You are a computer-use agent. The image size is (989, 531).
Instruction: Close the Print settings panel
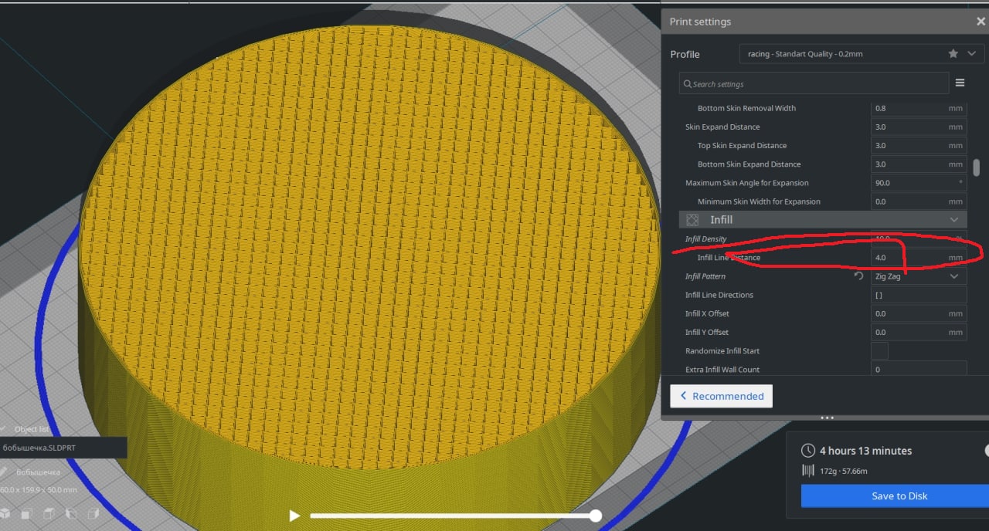[981, 22]
